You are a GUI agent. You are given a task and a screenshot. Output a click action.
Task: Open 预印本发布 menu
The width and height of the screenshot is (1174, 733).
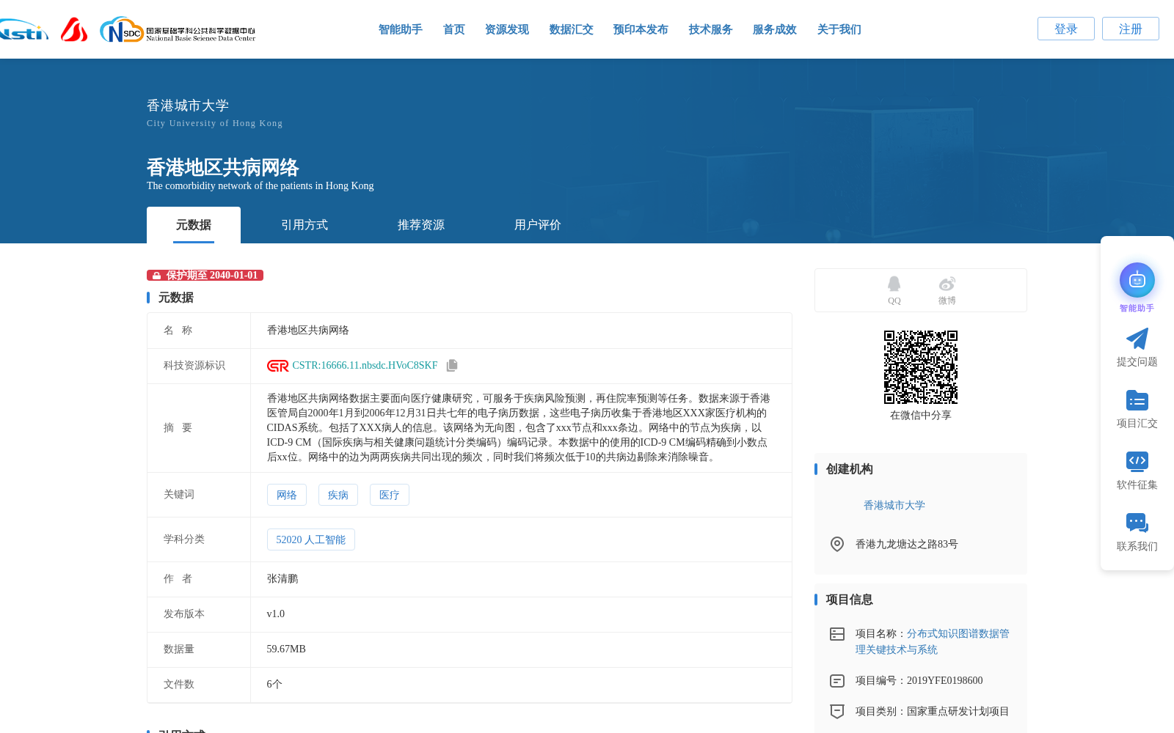tap(641, 29)
